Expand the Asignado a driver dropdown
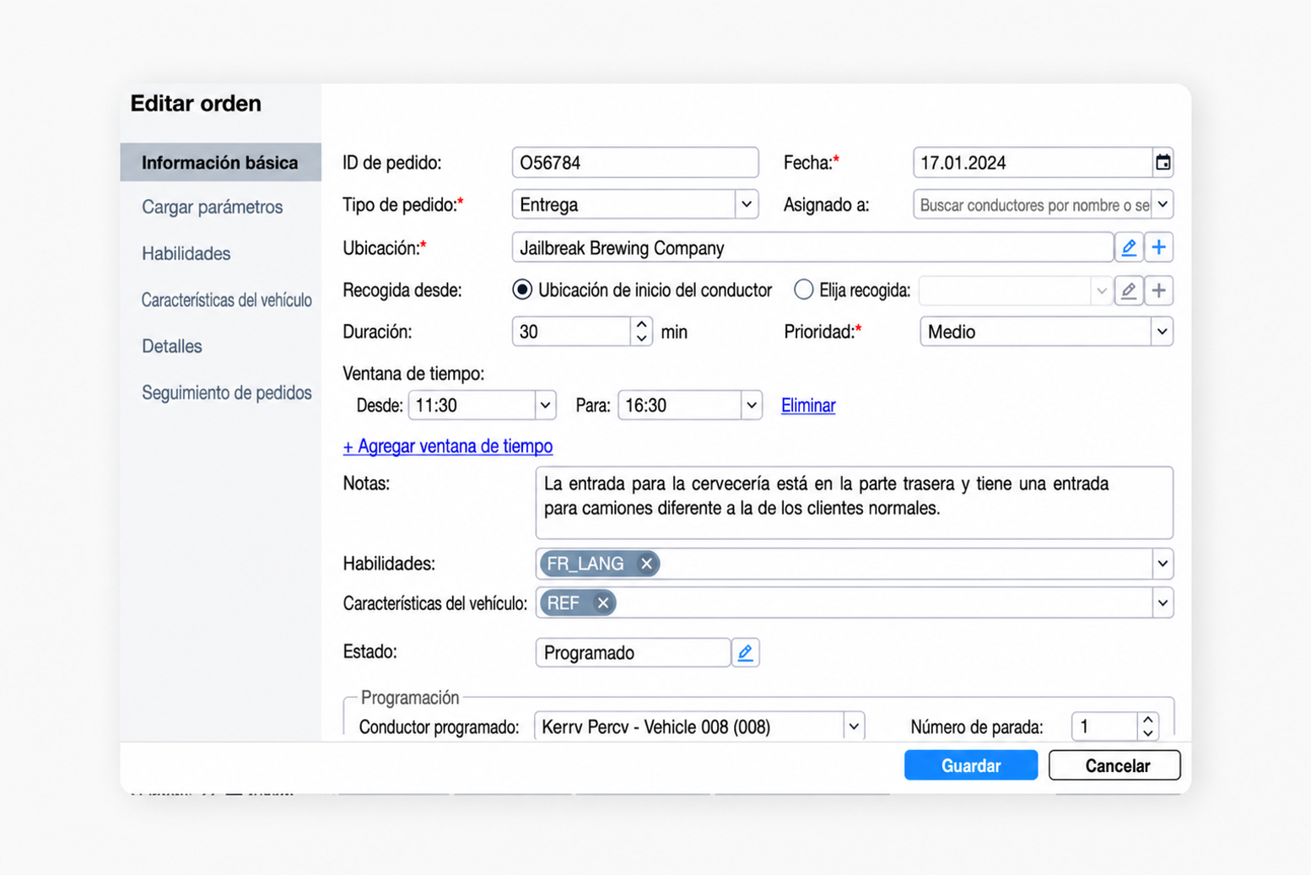 (x=1162, y=204)
